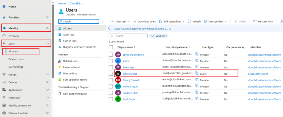
Task: Click the Refresh button
Action: tap(194, 21)
